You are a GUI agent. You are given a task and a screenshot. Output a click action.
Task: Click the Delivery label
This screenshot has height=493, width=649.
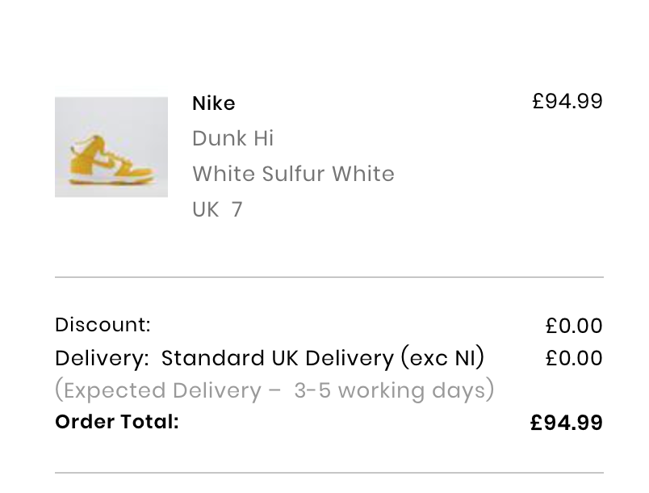[x=102, y=358]
